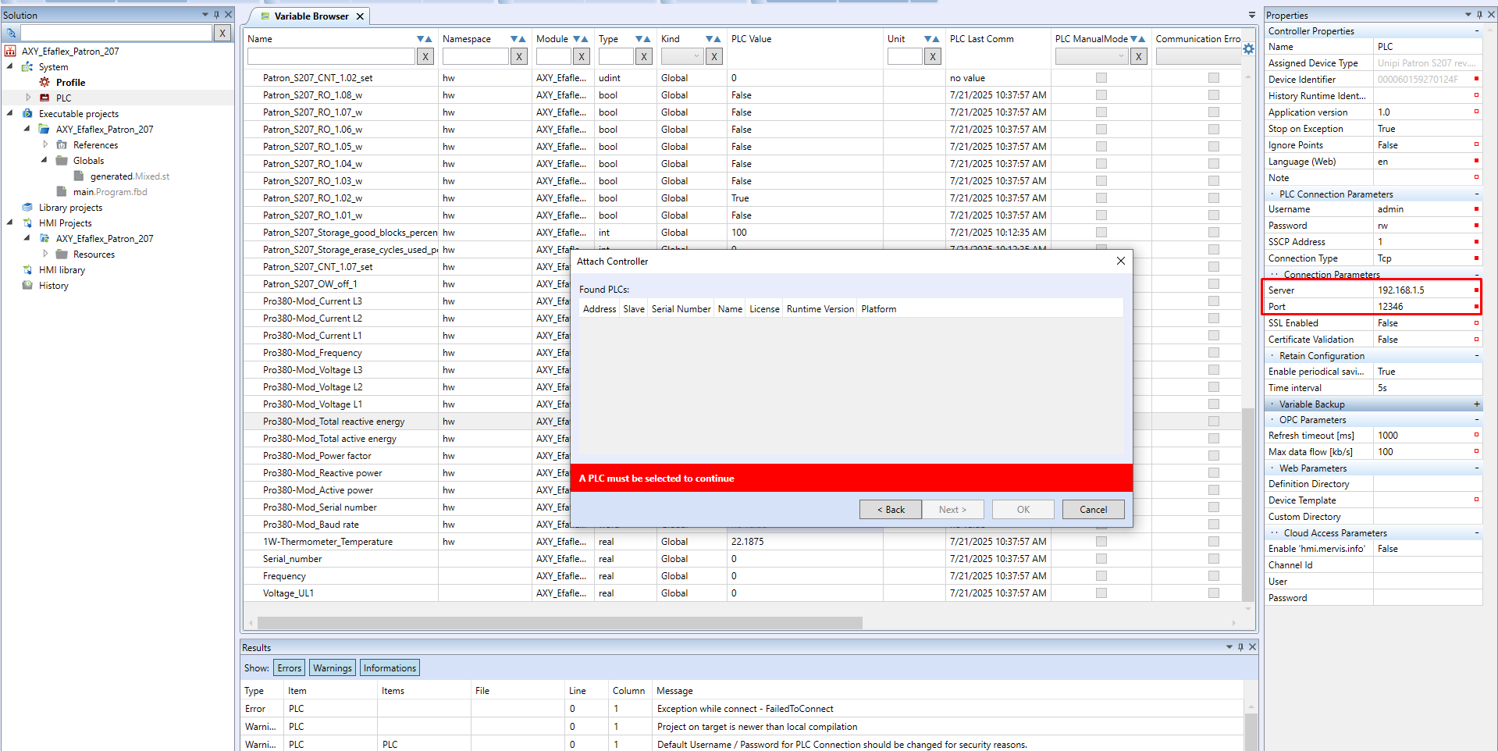Image resolution: width=1498 pixels, height=751 pixels.
Task: Click Cancel in Attach Controller dialog
Action: pyautogui.click(x=1093, y=510)
